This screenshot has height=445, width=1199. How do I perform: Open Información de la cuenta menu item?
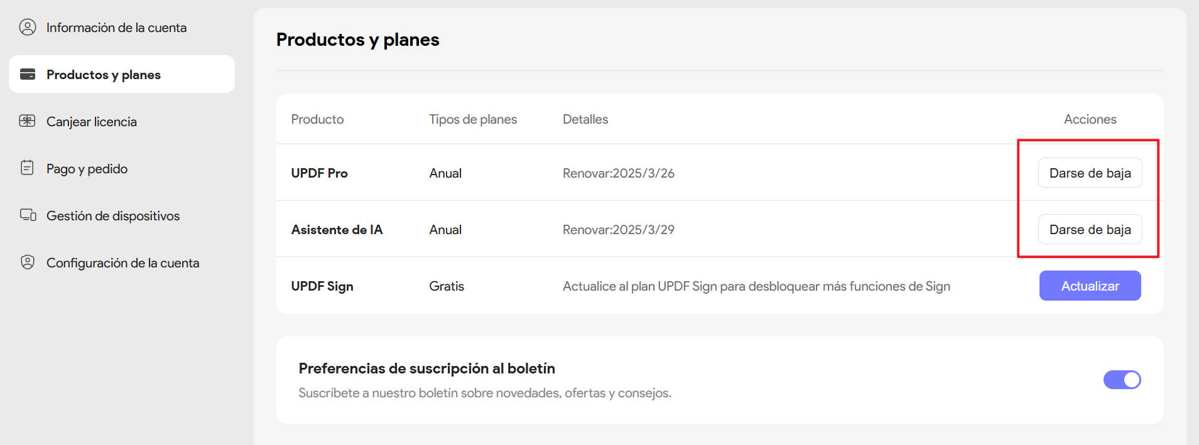(116, 28)
